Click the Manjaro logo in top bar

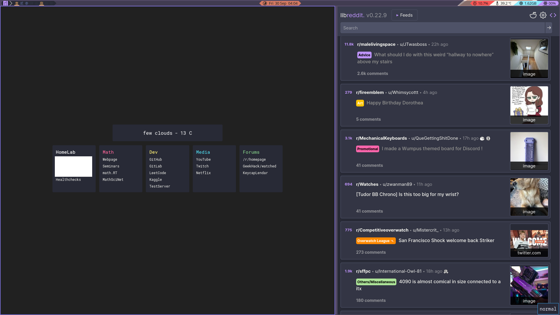point(6,3)
